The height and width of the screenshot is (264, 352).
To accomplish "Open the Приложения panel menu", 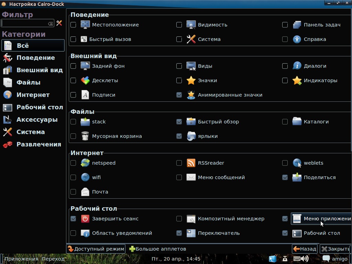I will point(21,259).
